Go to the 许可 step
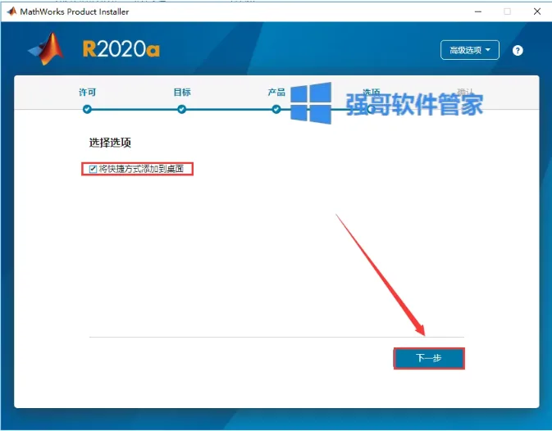The width and height of the screenshot is (552, 431). (x=87, y=92)
